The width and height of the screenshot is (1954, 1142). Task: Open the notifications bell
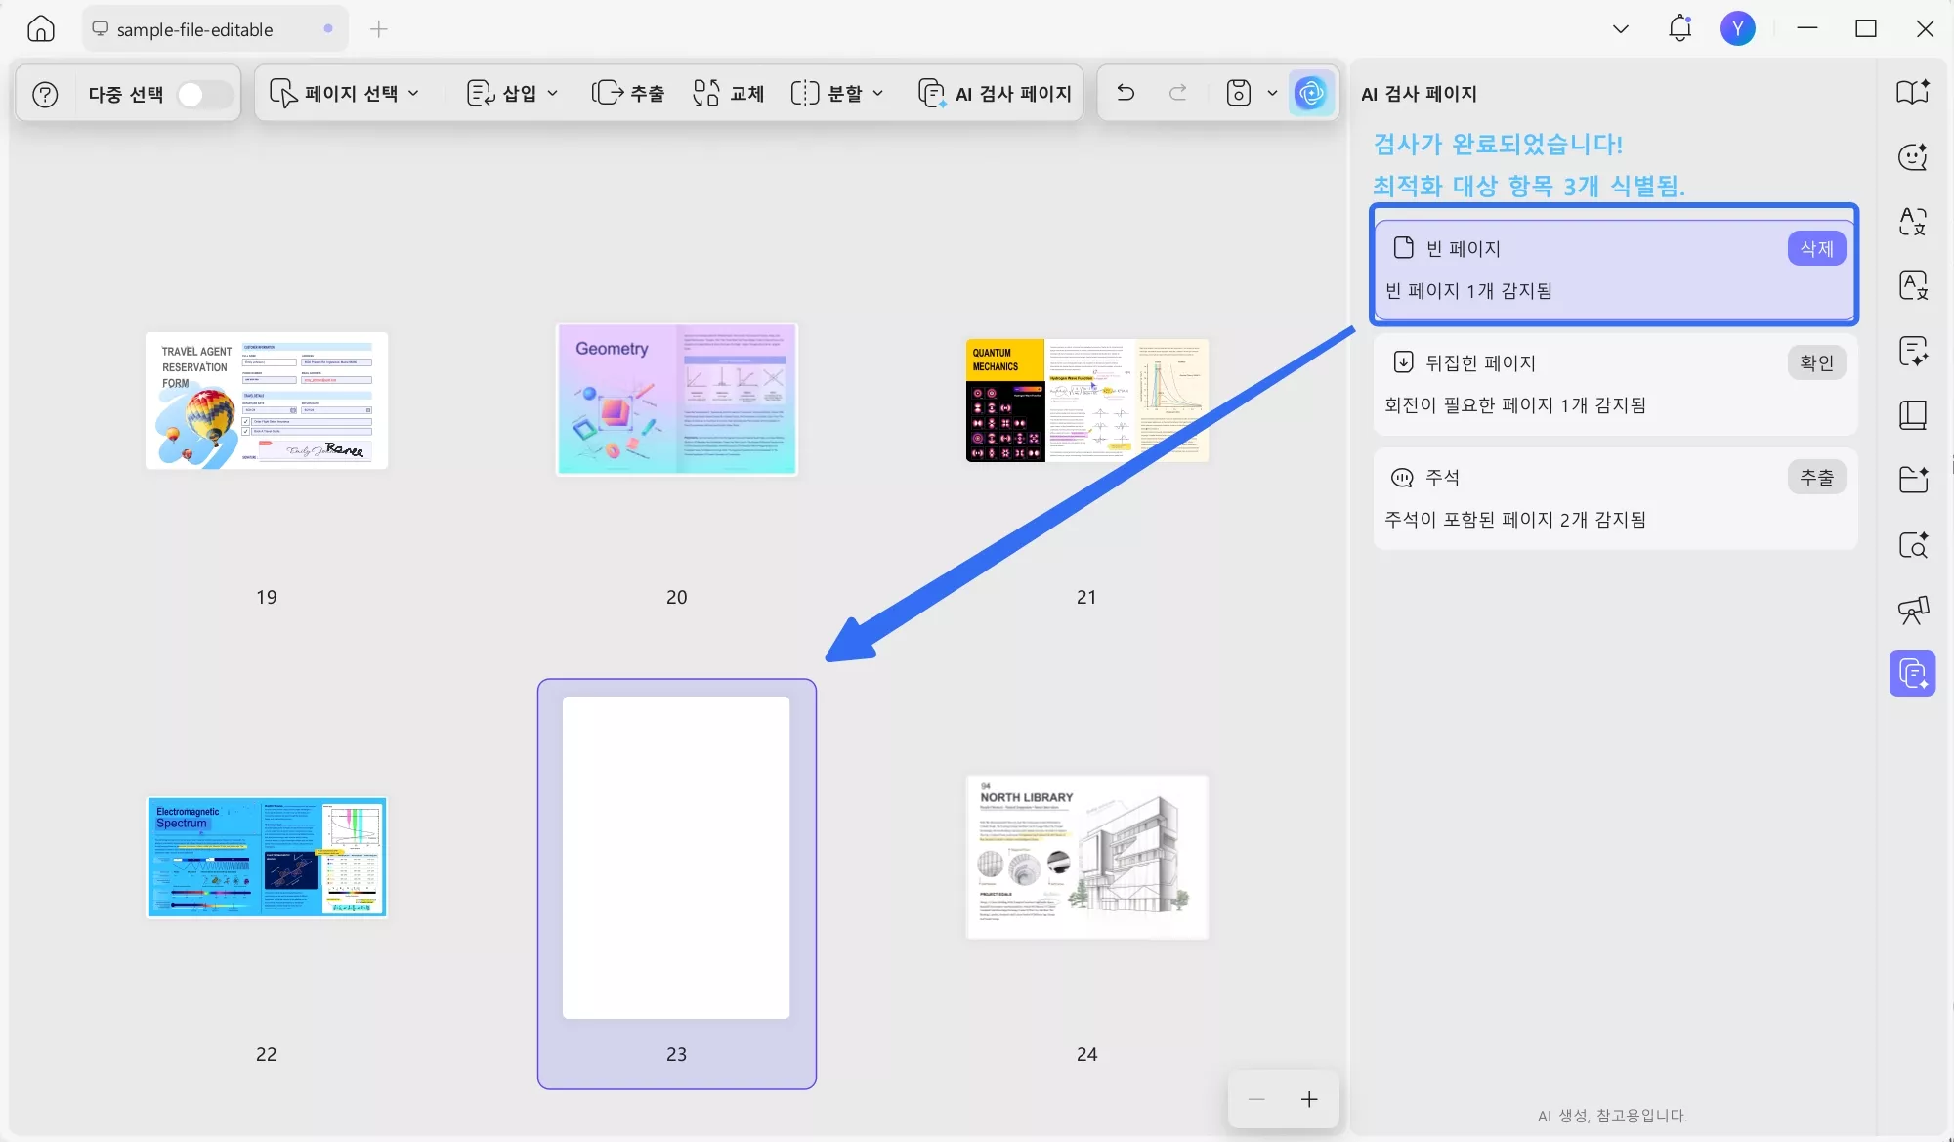point(1679,28)
